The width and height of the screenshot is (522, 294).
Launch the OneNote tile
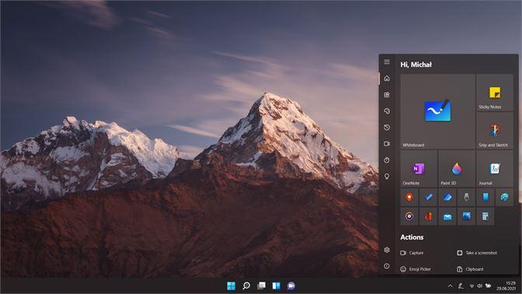(419, 168)
